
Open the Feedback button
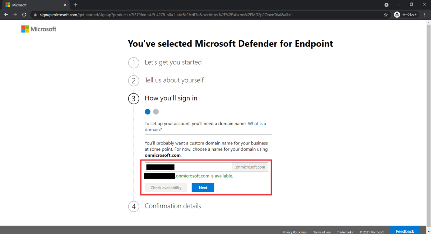tap(405, 230)
